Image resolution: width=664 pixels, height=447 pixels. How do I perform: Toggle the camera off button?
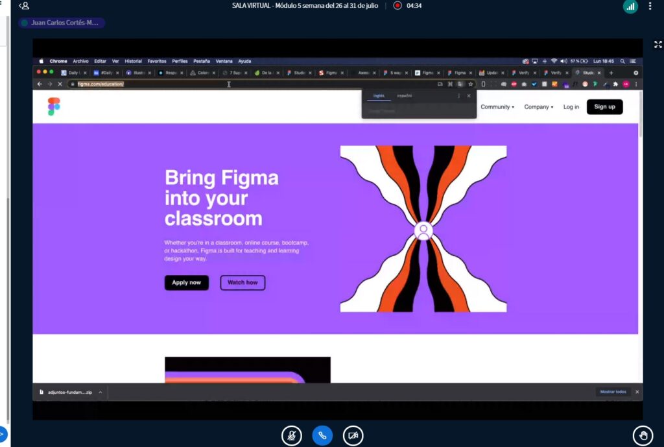[353, 435]
